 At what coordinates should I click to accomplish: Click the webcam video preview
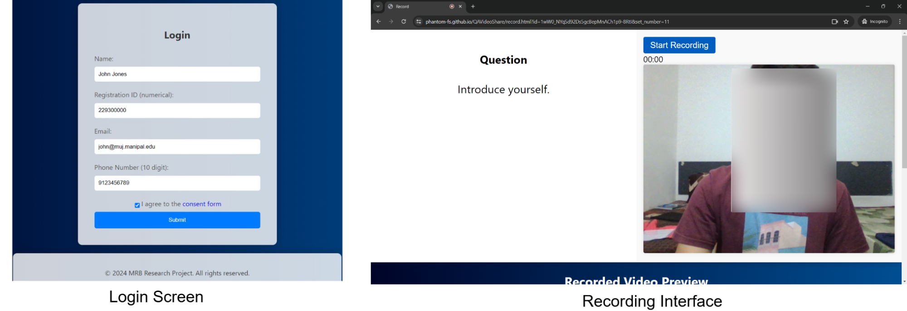(769, 159)
